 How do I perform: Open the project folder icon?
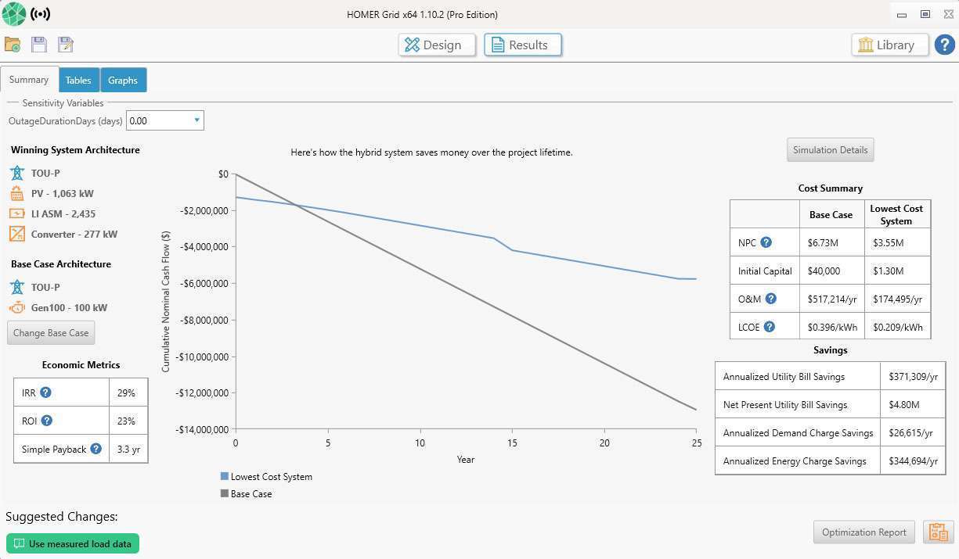pyautogui.click(x=13, y=45)
